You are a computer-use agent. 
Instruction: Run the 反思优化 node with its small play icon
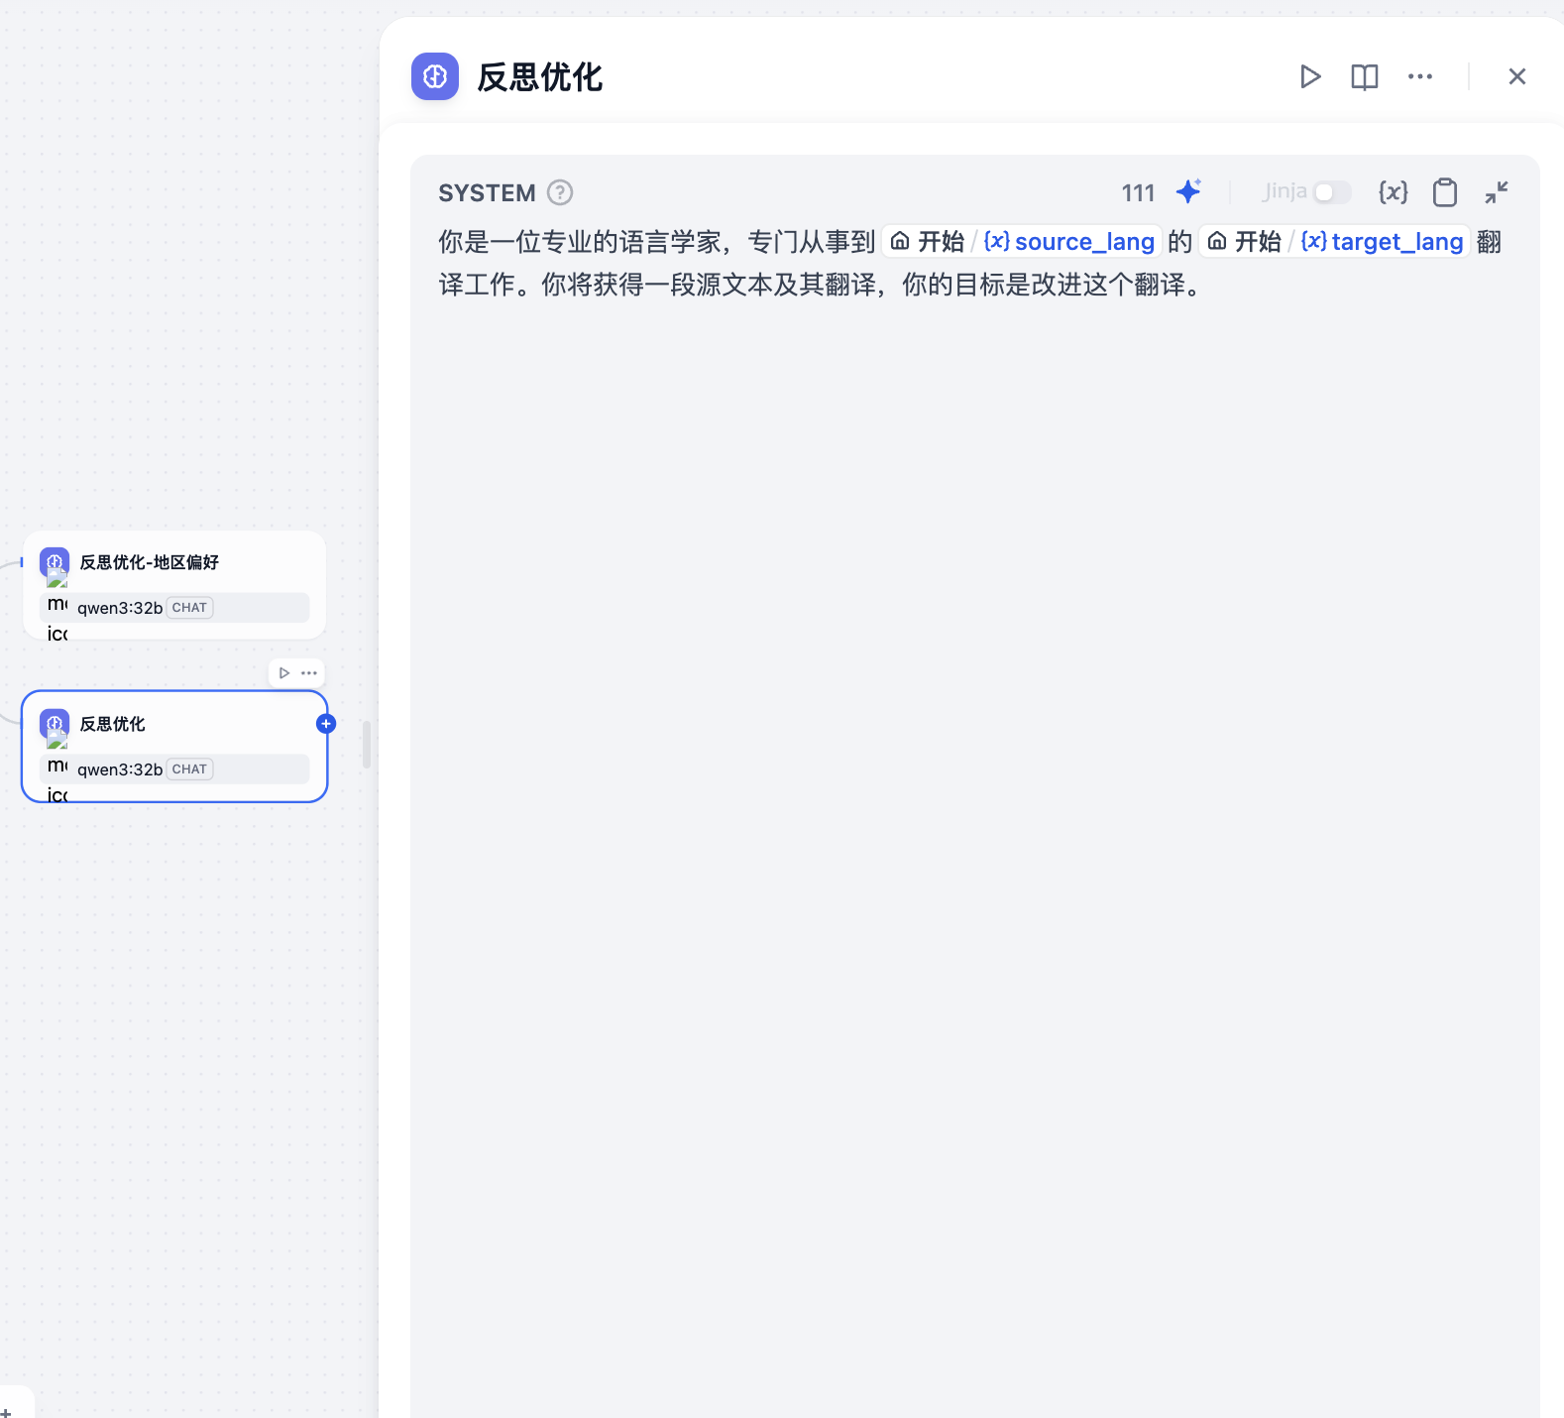[x=284, y=673]
